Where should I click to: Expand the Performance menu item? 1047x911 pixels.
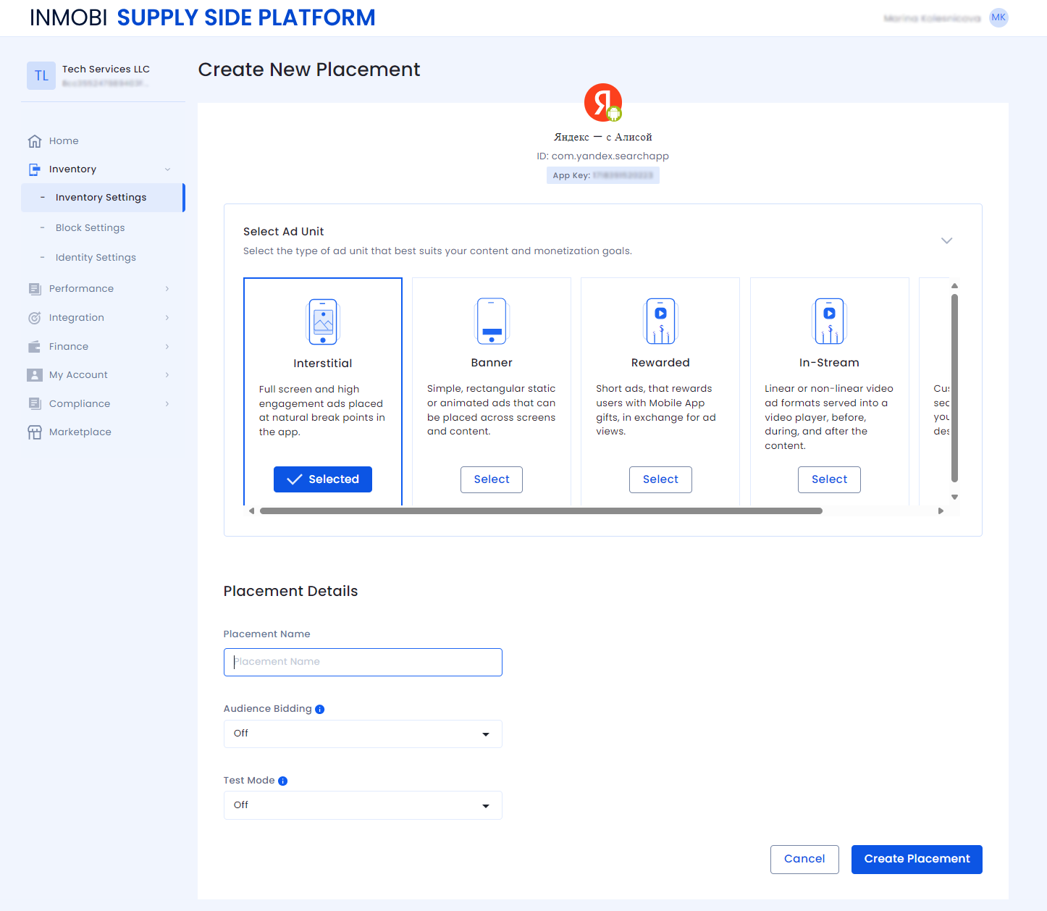[x=82, y=289]
